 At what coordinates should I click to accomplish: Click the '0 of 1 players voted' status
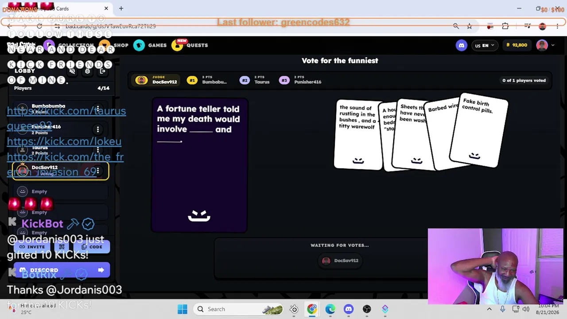point(524,80)
